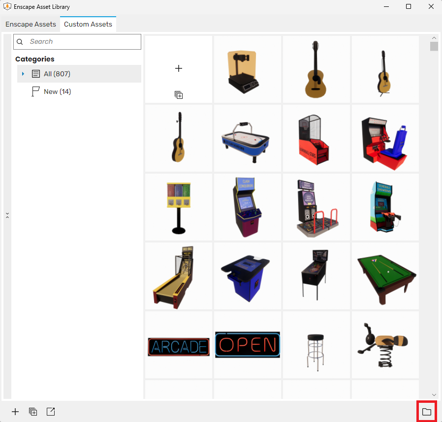Image resolution: width=442 pixels, height=422 pixels.
Task: Minimize the Enscape Asset Library window
Action: [x=386, y=6]
